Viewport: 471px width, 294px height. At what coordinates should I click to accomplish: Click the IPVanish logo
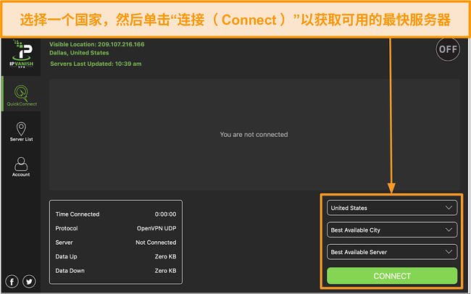(21, 54)
